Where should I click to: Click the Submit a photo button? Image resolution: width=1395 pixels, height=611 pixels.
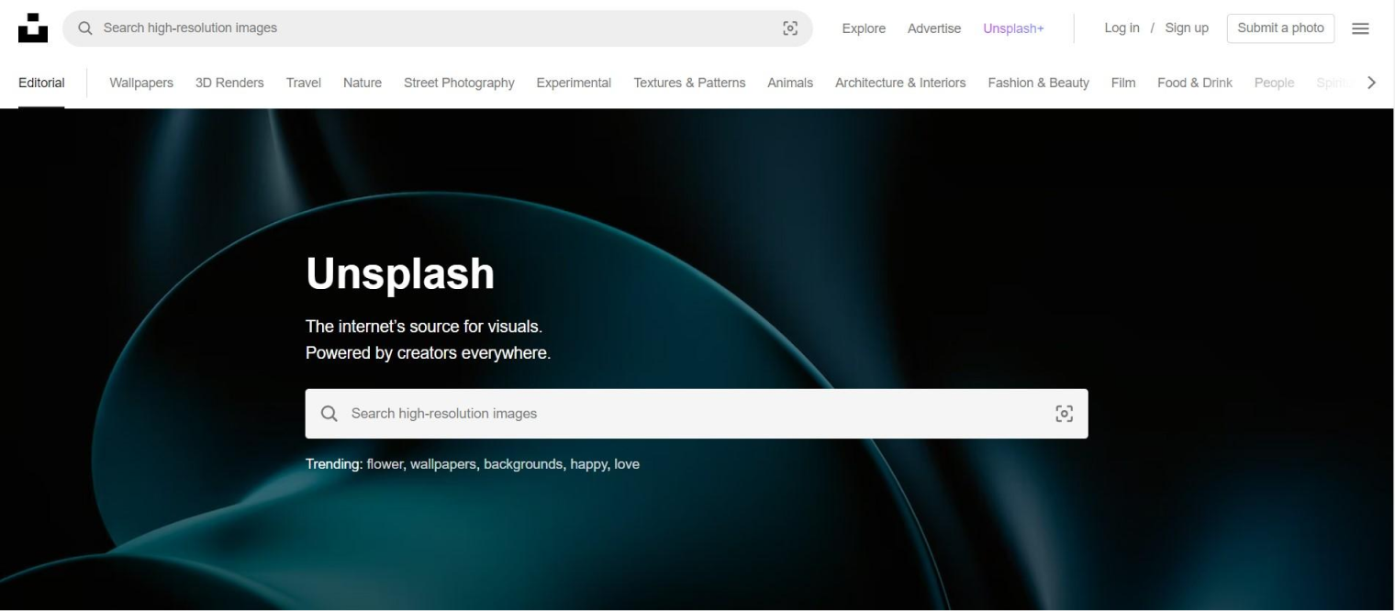[x=1280, y=28]
